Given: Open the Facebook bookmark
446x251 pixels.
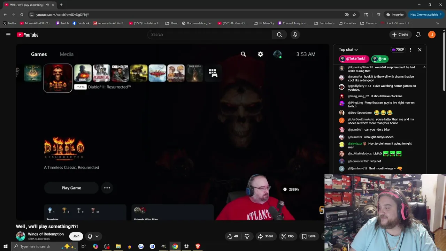Looking at the screenshot, I should [81, 23].
